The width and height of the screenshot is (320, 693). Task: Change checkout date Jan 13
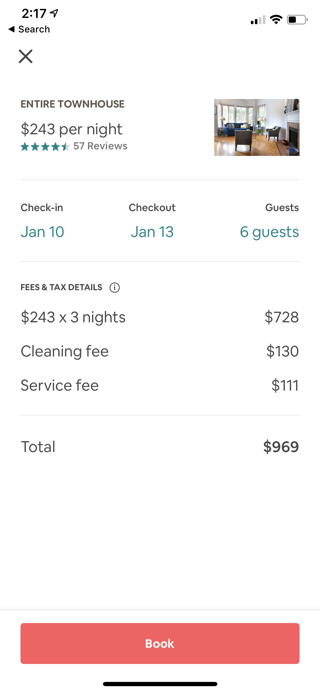152,232
